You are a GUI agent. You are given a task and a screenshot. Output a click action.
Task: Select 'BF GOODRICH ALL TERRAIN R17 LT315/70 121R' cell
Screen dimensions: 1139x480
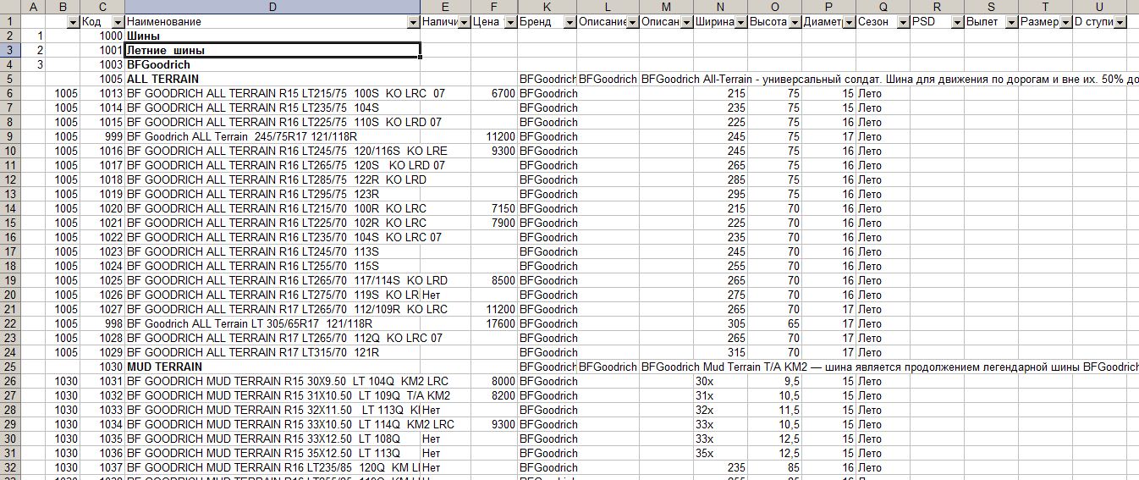click(272, 352)
